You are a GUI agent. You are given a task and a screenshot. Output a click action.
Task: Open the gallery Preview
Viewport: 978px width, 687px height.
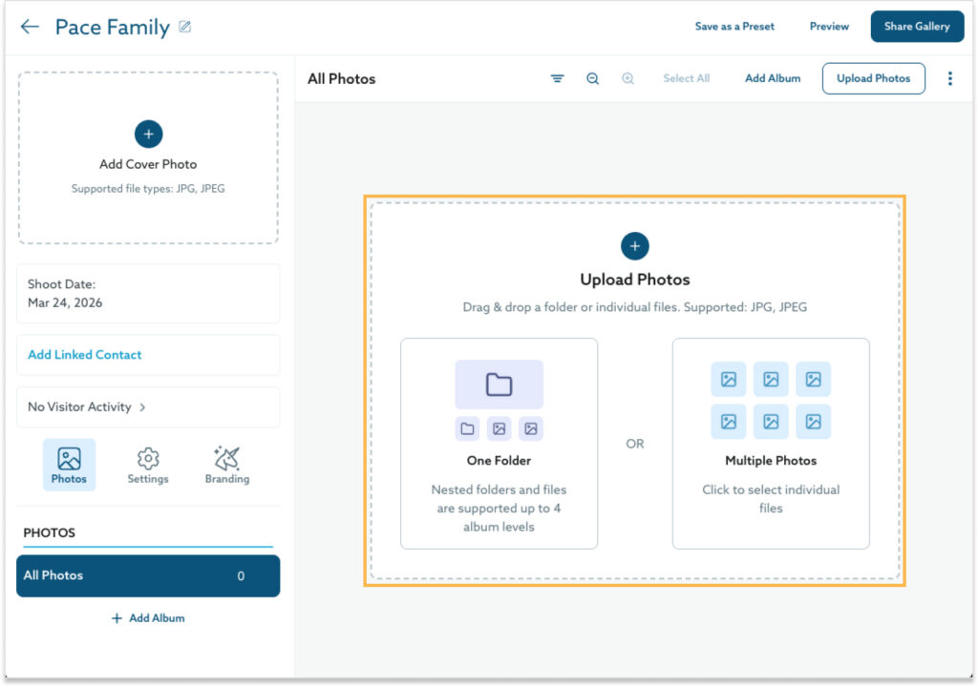click(x=829, y=27)
